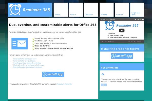
Task: Click the main content Install App button
Action: pos(53,74)
